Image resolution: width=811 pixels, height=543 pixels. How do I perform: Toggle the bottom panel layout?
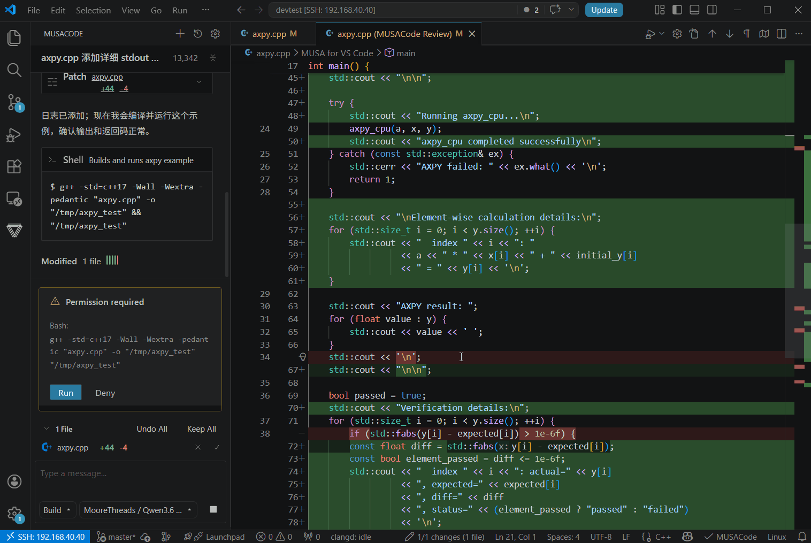[694, 10]
